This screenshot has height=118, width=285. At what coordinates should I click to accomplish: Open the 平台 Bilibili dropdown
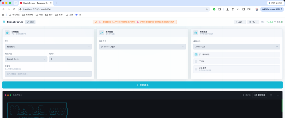coord(48,47)
